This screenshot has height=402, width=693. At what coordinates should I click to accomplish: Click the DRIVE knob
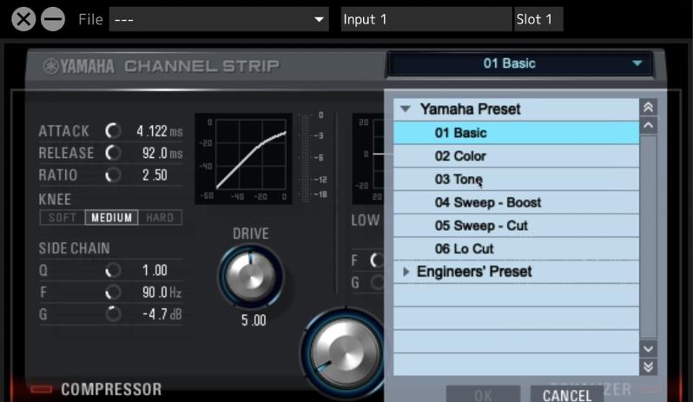(x=249, y=276)
